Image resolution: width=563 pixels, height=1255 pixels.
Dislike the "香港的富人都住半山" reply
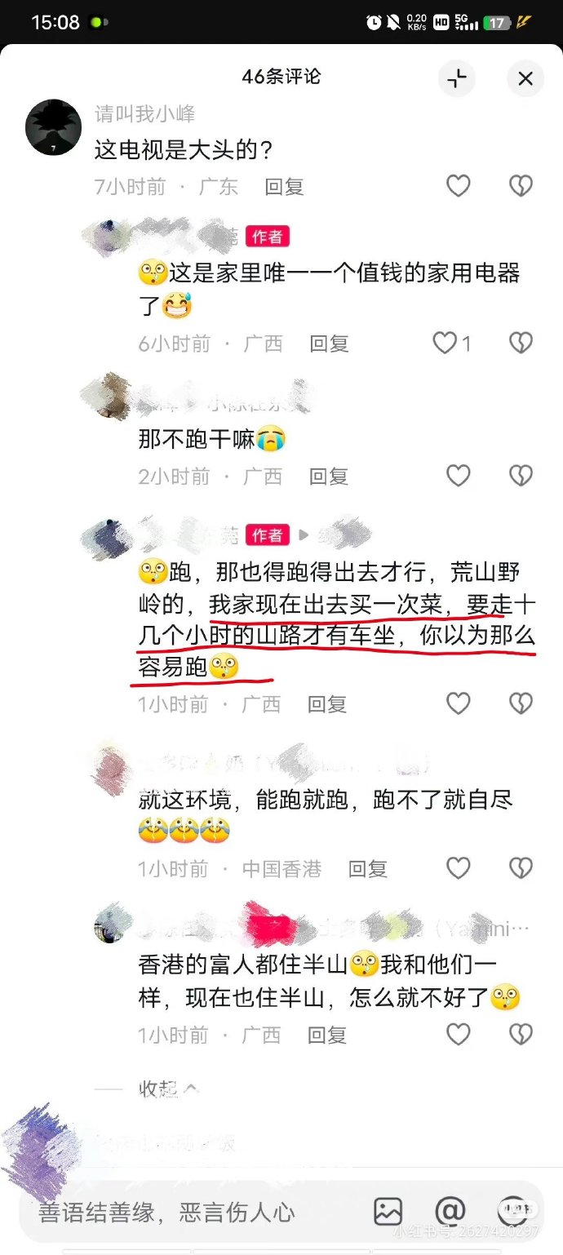(521, 1035)
